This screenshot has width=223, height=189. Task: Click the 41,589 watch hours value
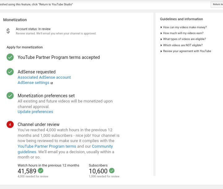point(27,171)
